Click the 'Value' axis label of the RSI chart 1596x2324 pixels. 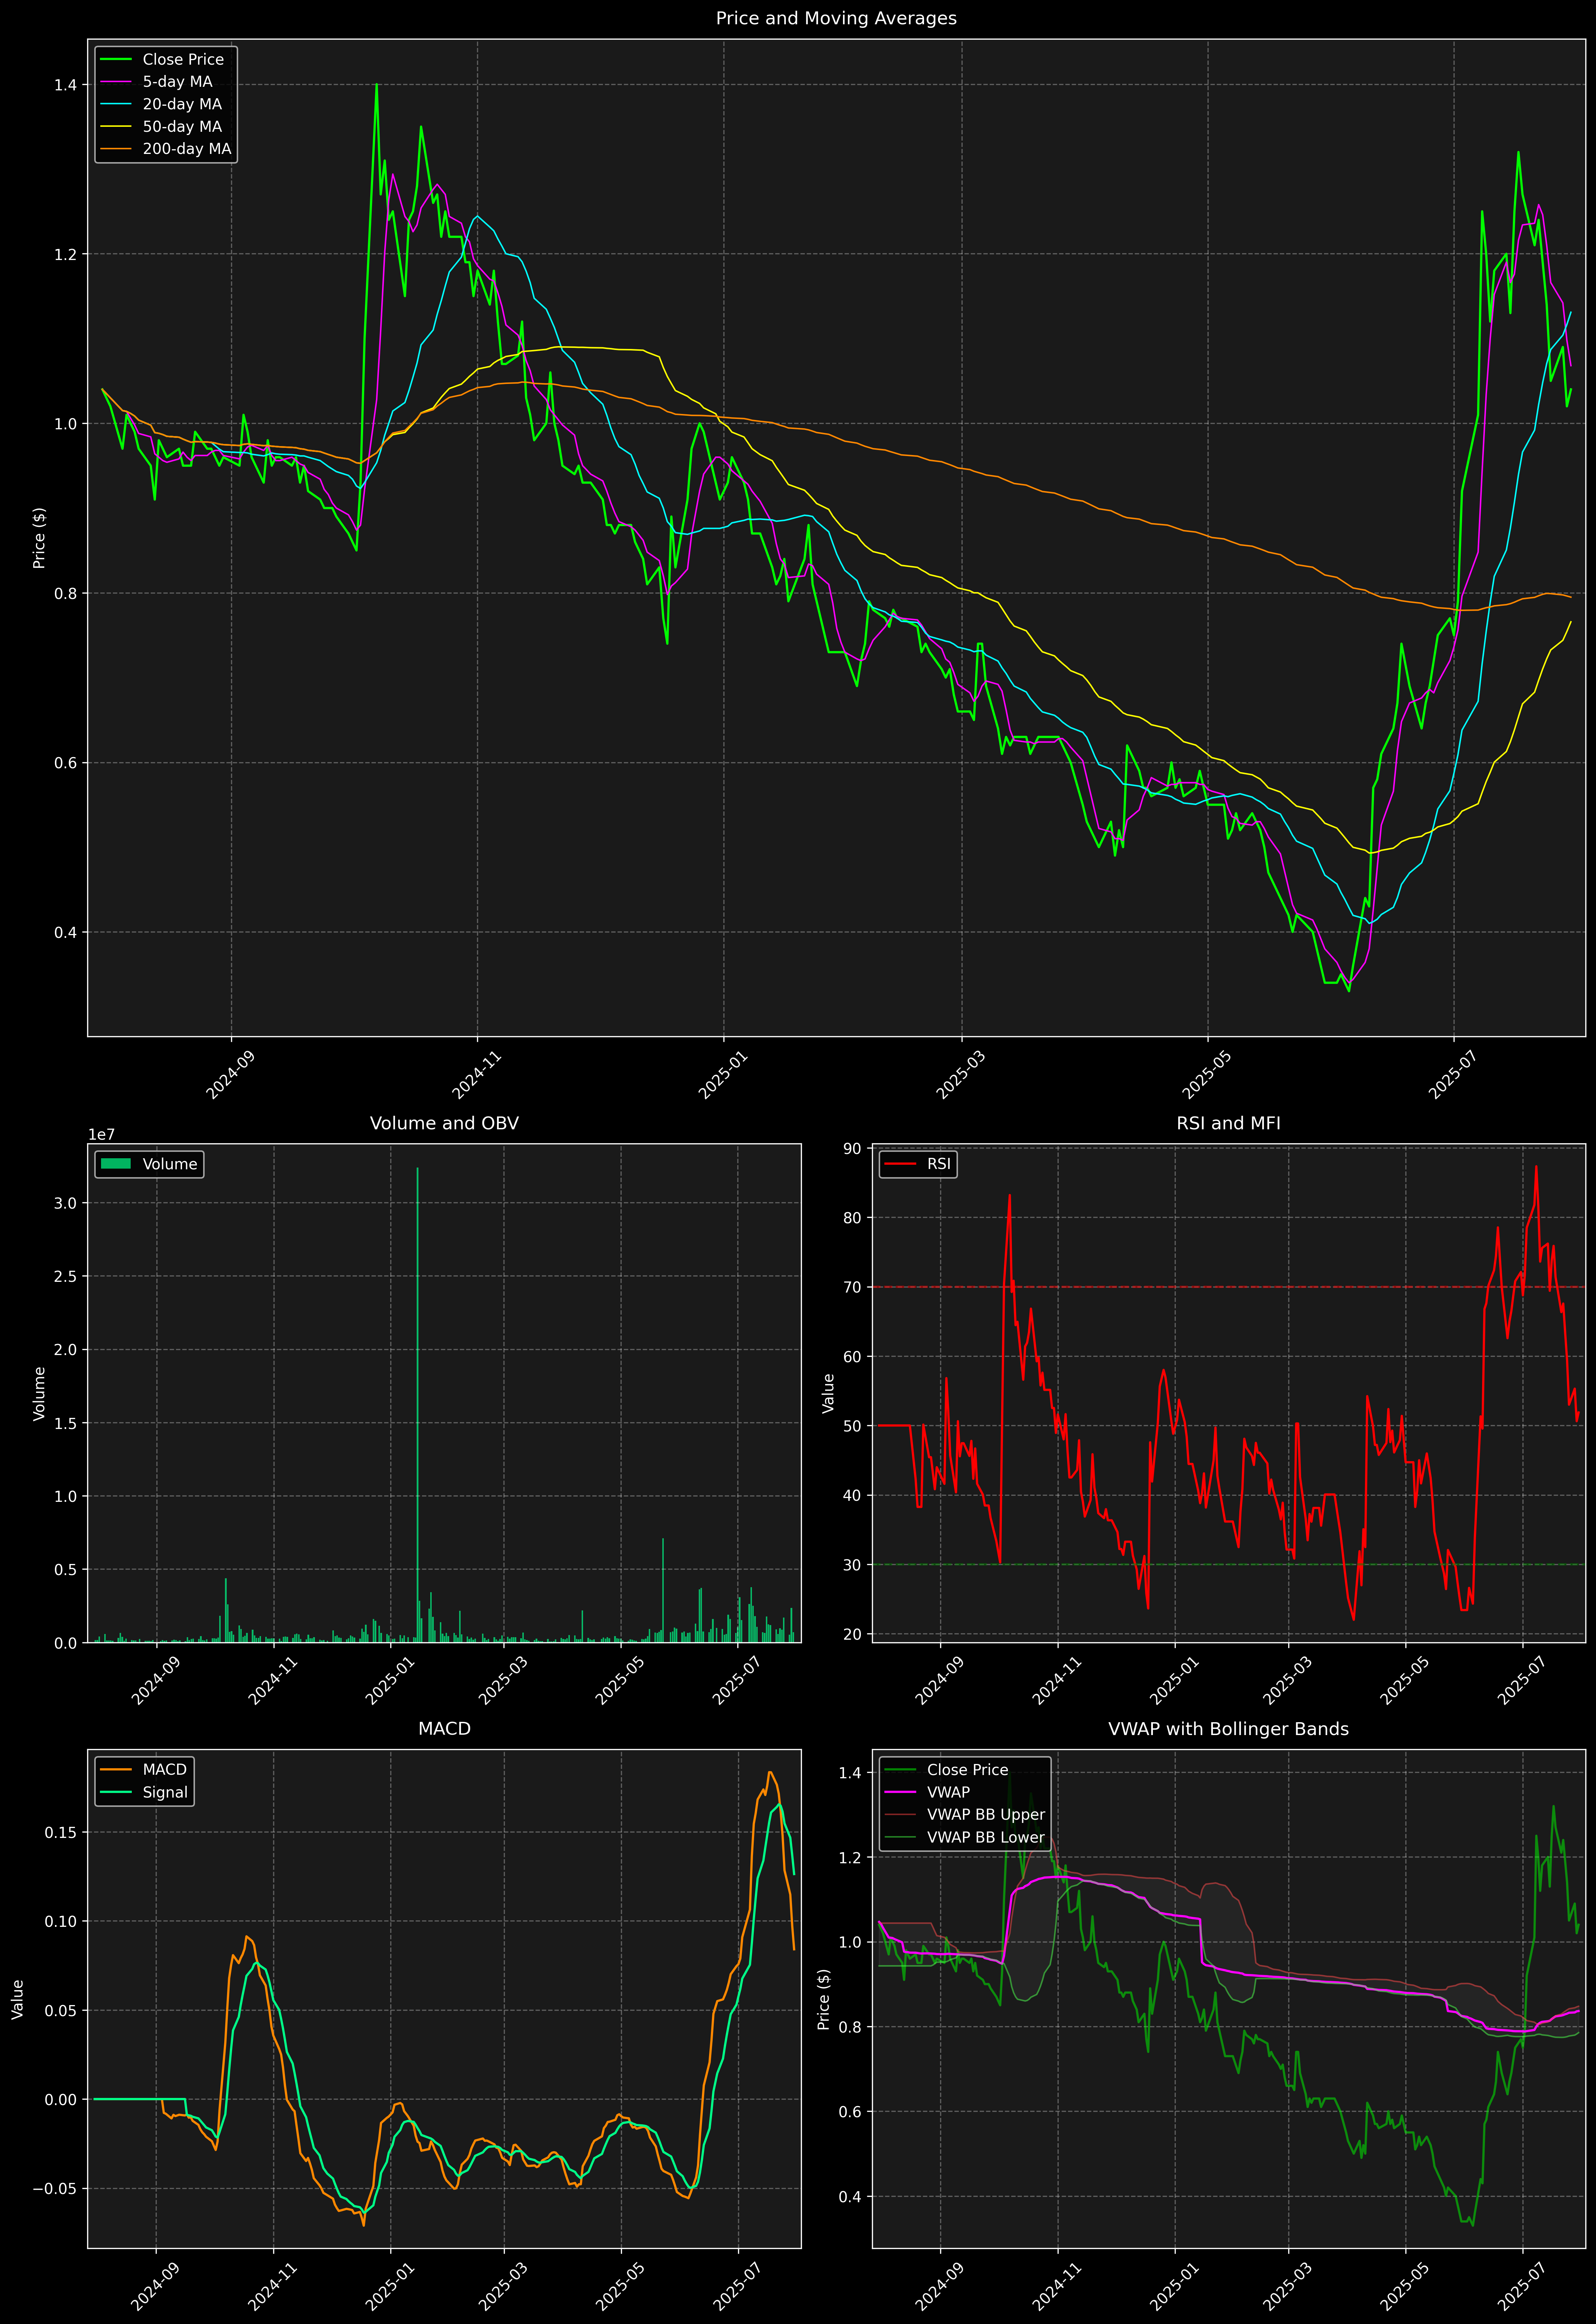coord(828,1393)
